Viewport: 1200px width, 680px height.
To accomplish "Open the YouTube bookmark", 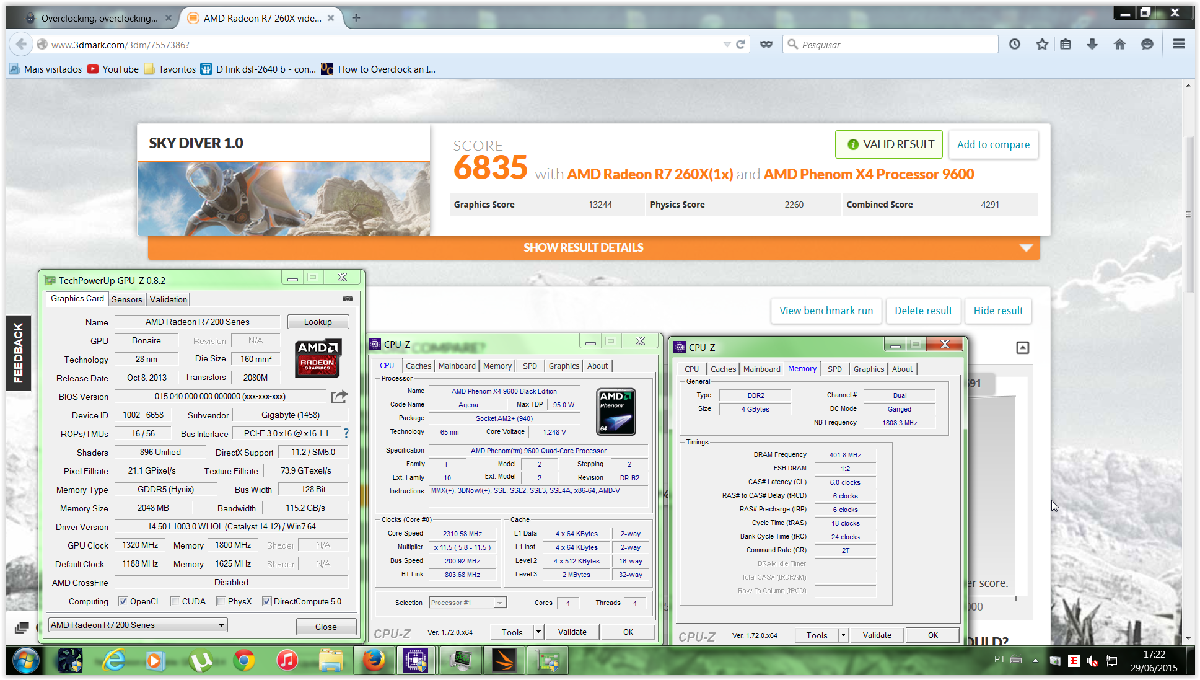I will tap(113, 69).
